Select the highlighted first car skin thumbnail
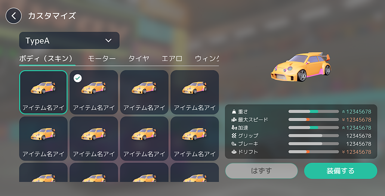 [43, 92]
